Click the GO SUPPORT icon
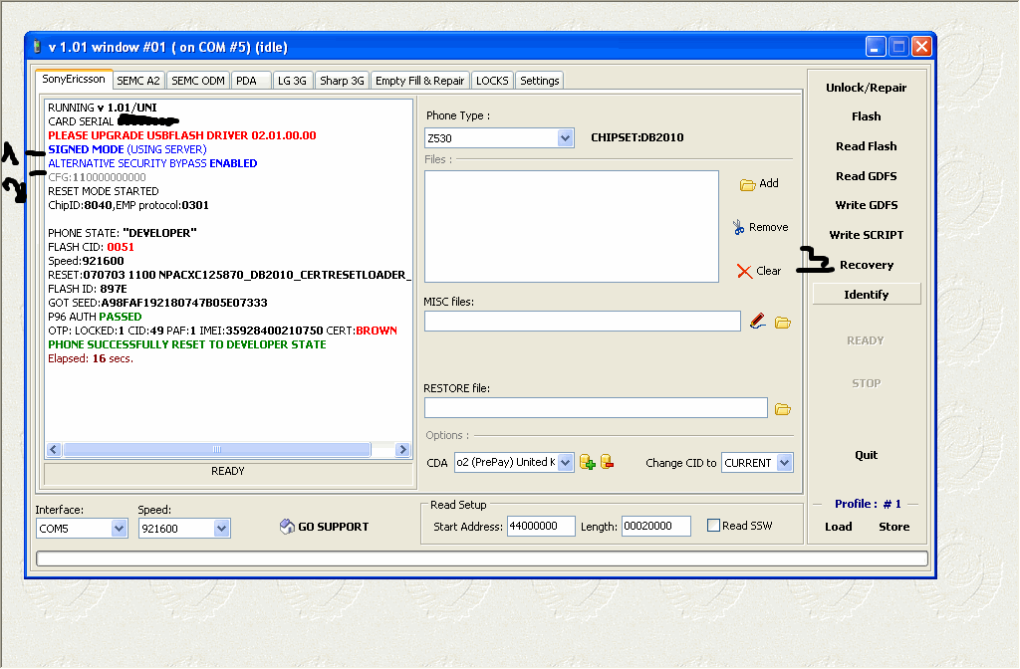Image resolution: width=1020 pixels, height=669 pixels. click(x=287, y=526)
